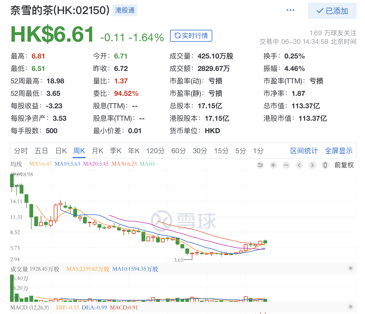The height and width of the screenshot is (314, 365).
Task: Select the 1分 chart tab
Action: click(258, 151)
